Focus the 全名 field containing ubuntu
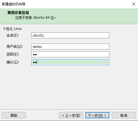The width and height of the screenshot is (138, 121). click(x=70, y=35)
